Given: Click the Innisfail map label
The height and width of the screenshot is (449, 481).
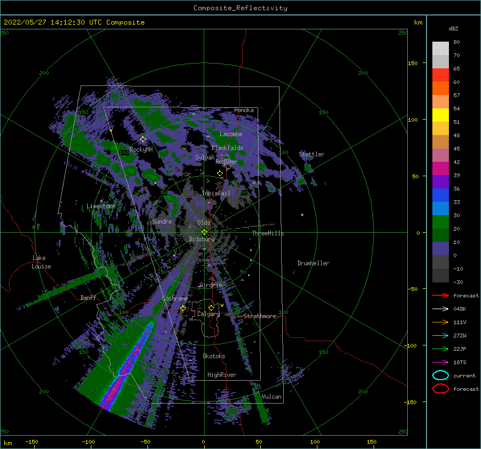Looking at the screenshot, I should tap(216, 193).
